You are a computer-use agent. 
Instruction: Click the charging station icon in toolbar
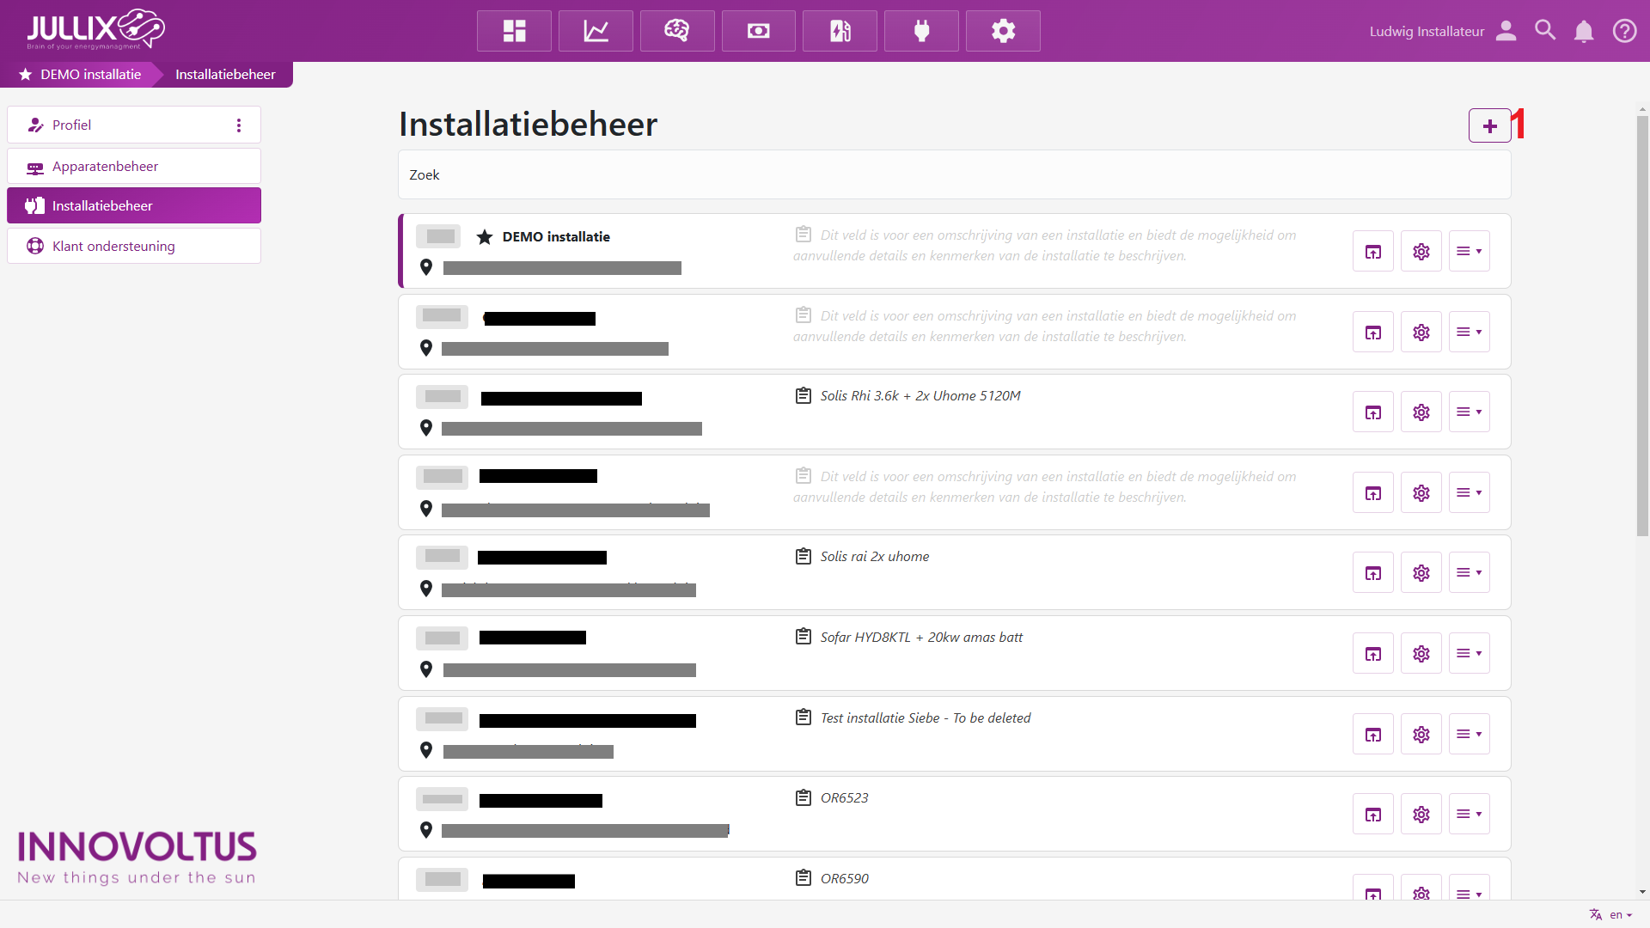point(840,31)
